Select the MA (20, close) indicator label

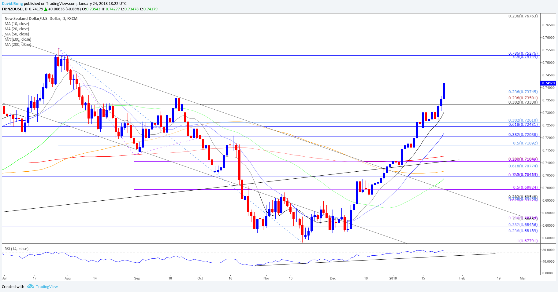[x=17, y=29]
